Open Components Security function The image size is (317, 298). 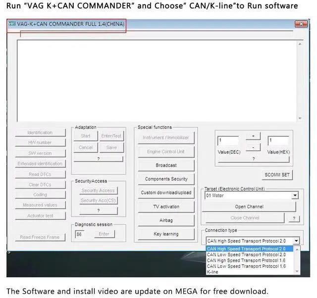[x=166, y=179]
